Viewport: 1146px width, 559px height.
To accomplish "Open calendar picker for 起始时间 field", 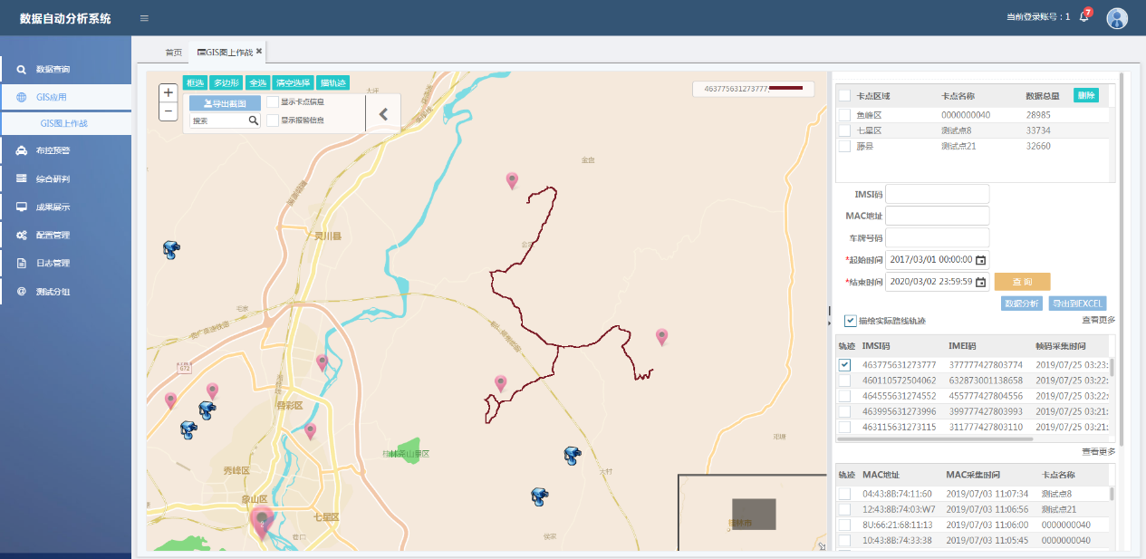I will pos(980,260).
